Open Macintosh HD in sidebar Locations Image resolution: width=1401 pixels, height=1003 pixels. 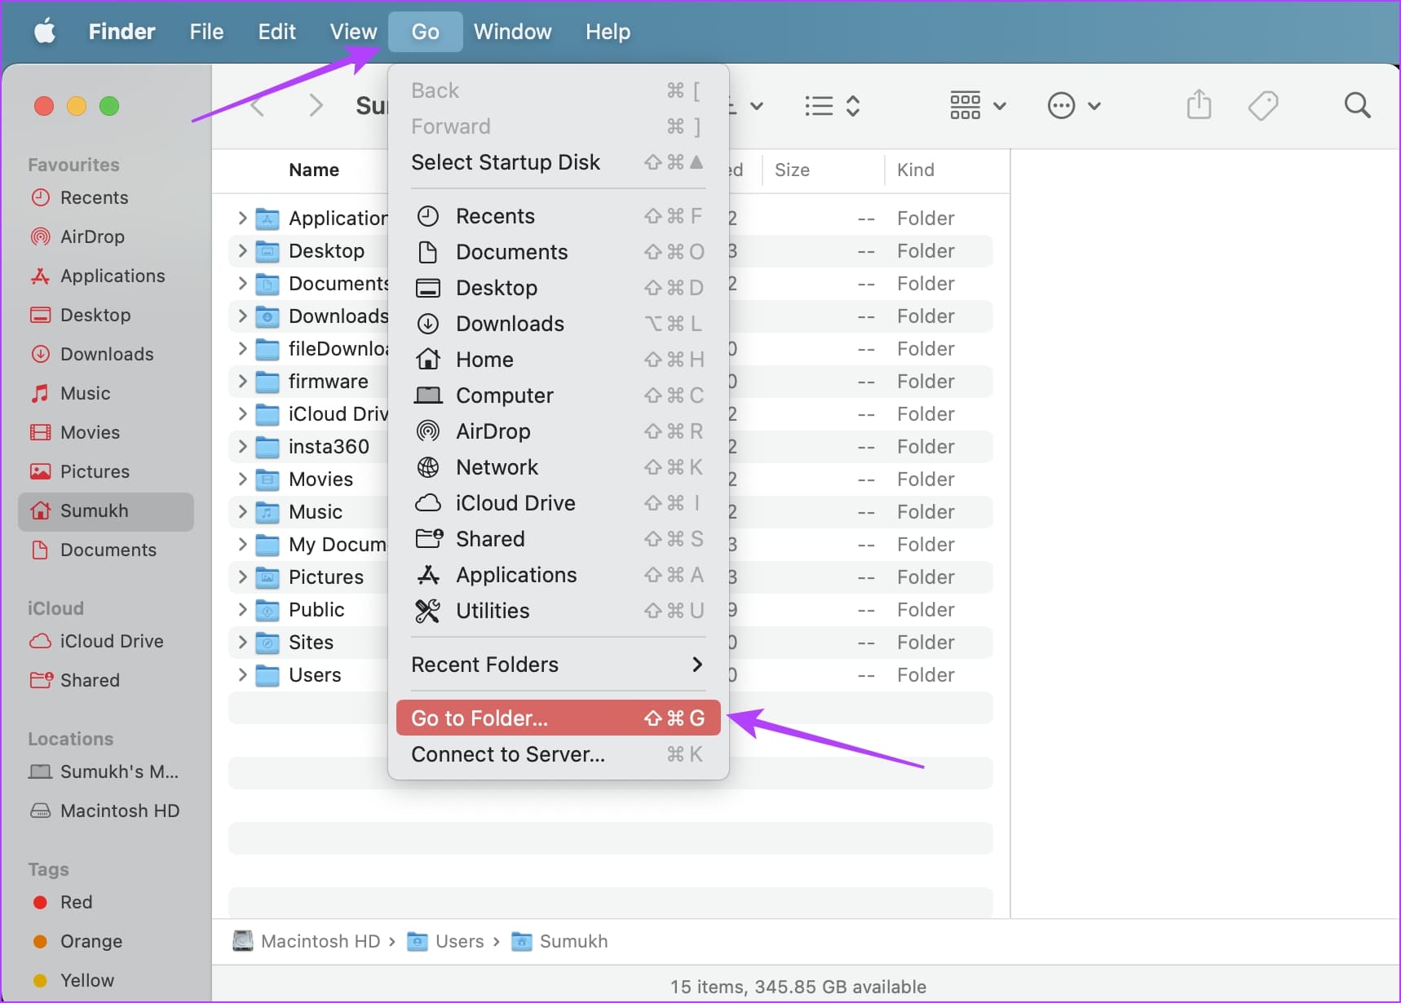click(106, 811)
